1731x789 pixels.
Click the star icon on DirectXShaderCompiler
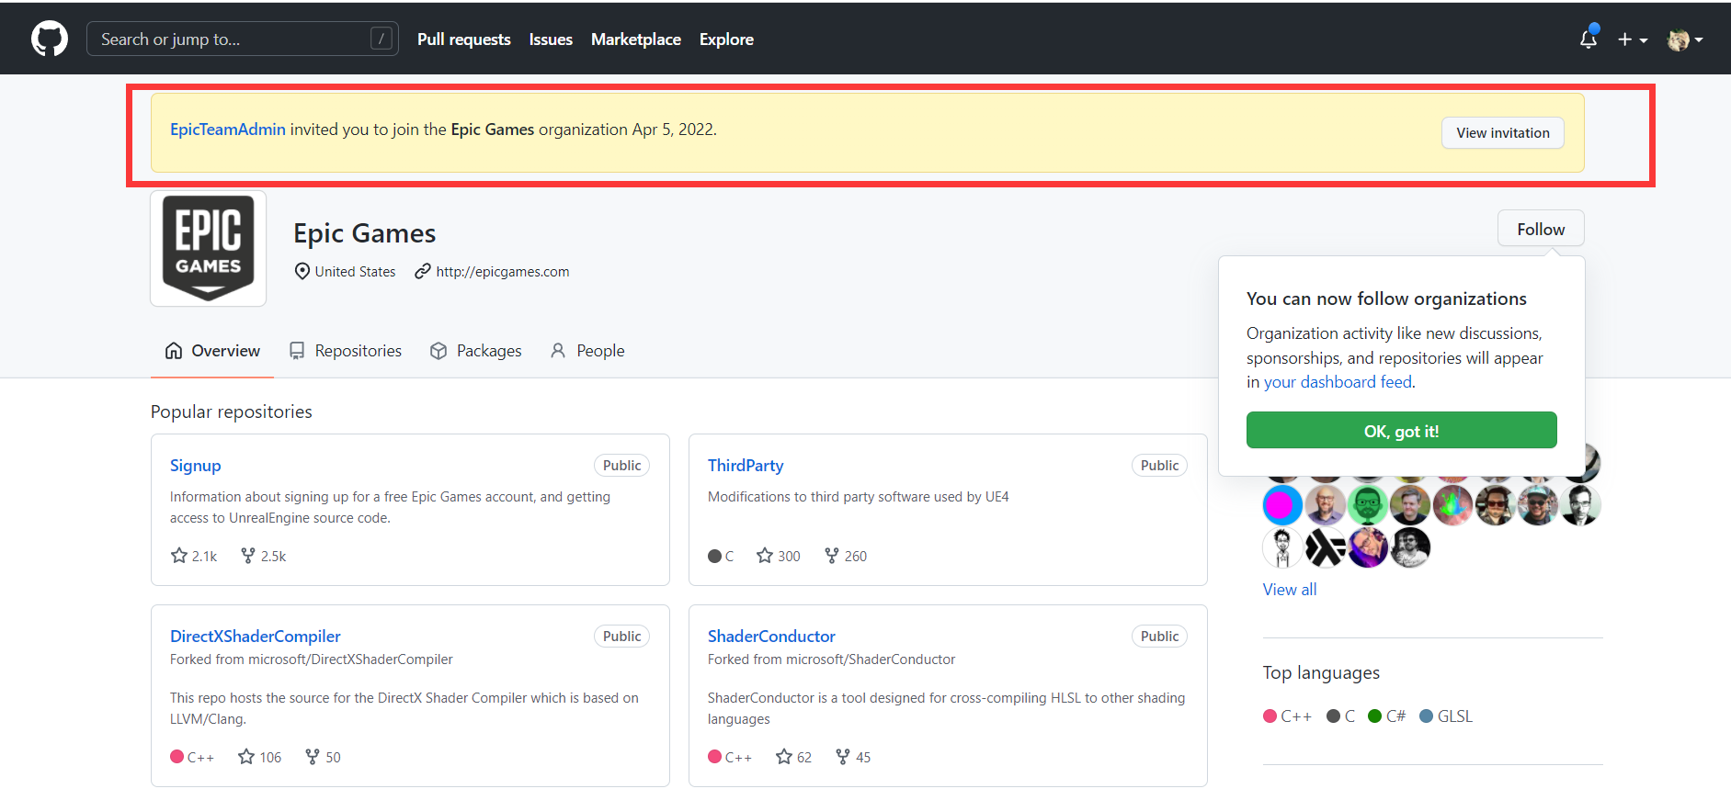pos(246,757)
